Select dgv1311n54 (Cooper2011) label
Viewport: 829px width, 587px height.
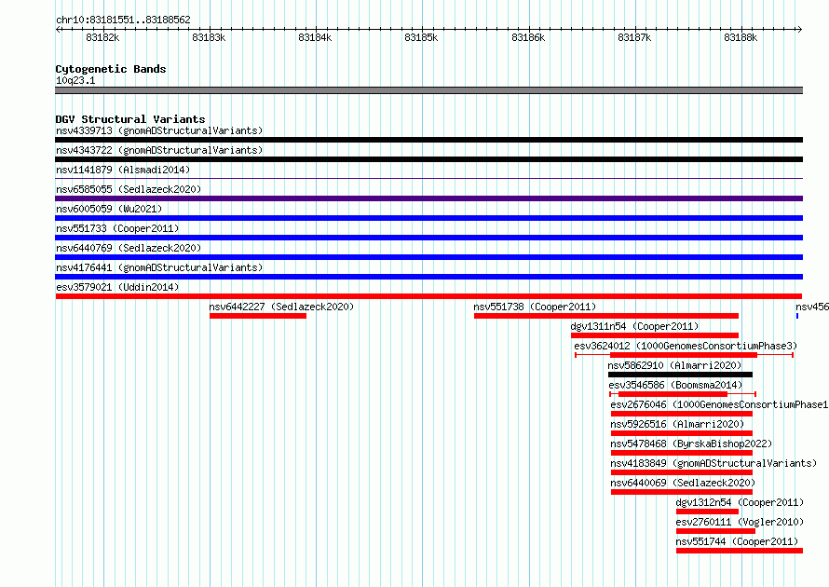[634, 326]
